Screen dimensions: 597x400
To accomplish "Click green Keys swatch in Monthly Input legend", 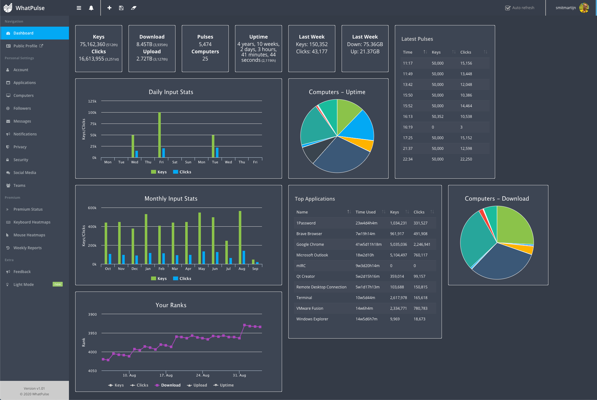I will [154, 278].
